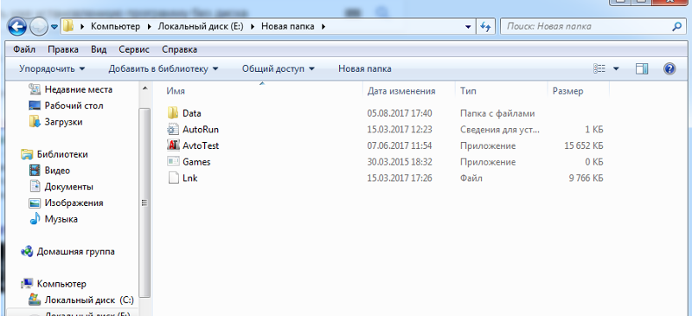The height and width of the screenshot is (316, 692).
Task: Click the type Сведения для уст...
Action: coord(500,130)
